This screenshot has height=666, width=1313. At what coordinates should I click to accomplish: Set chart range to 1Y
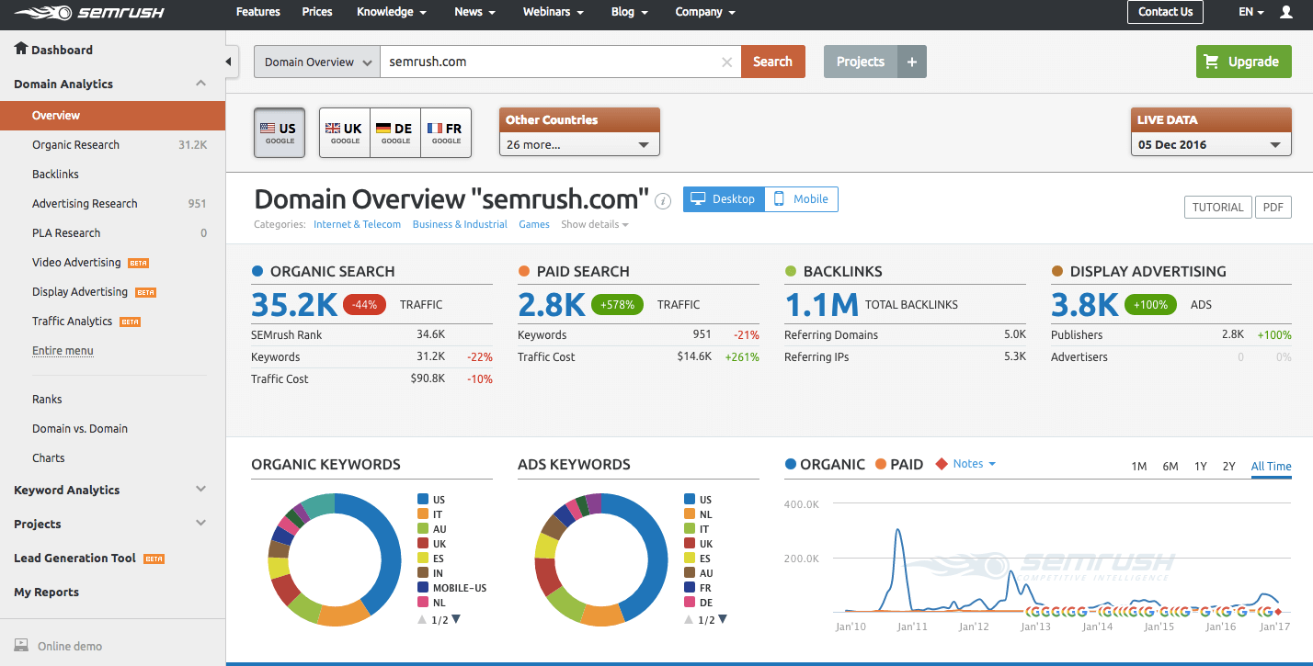(1200, 467)
